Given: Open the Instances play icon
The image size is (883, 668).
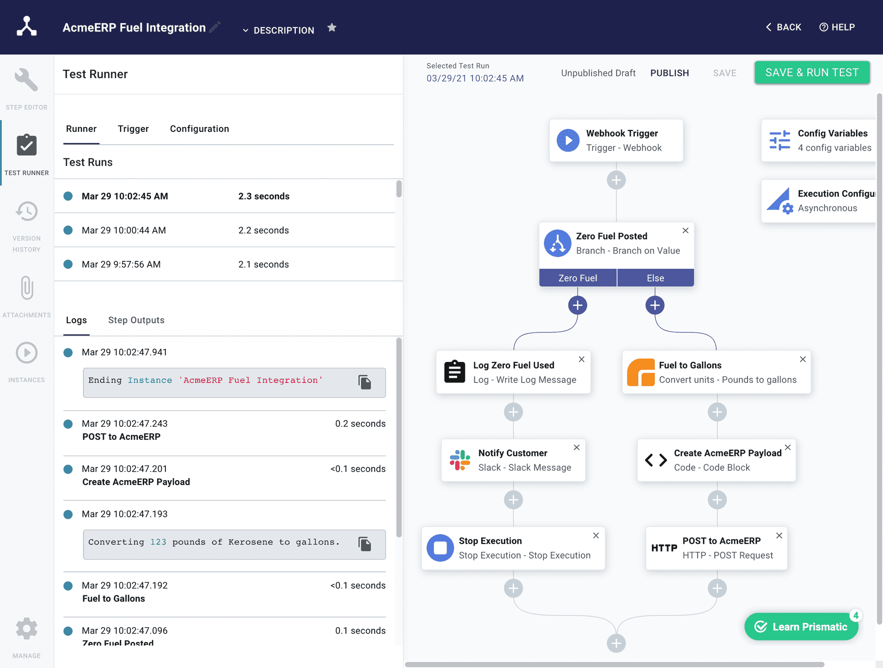Looking at the screenshot, I should coord(26,353).
